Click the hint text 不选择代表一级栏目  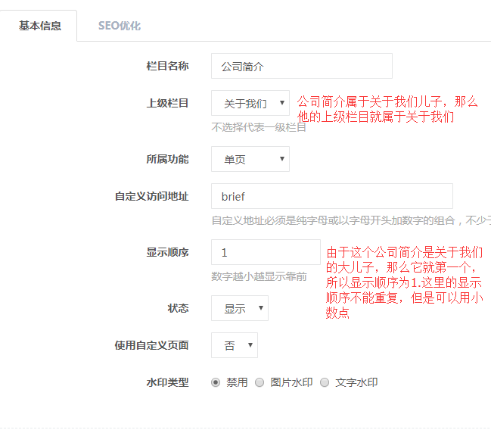[x=258, y=127]
